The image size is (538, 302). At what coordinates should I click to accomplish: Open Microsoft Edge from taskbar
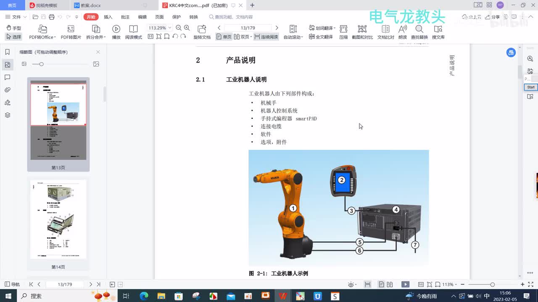click(x=144, y=296)
